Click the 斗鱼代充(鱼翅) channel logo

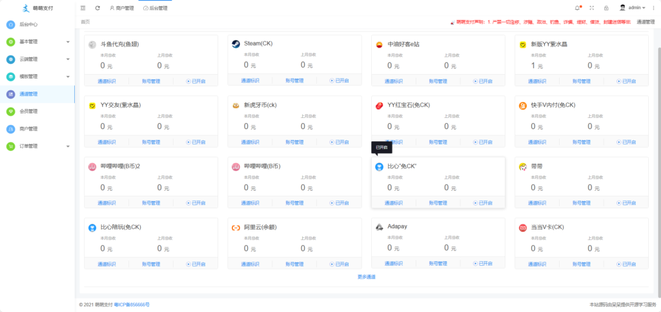[92, 44]
